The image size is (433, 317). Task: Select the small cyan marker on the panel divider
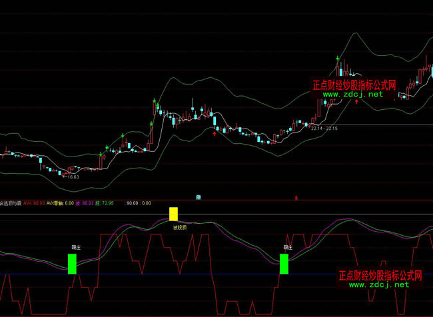pyautogui.click(x=199, y=196)
